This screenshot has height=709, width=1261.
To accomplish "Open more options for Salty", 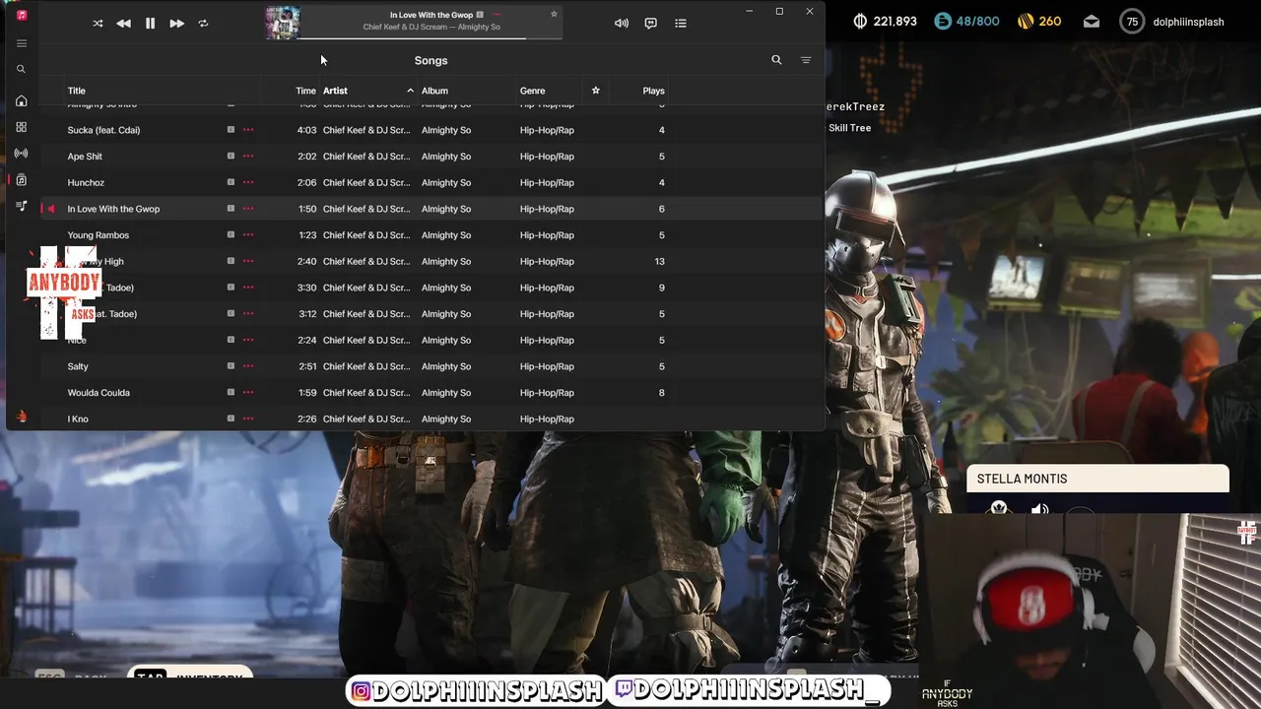I will (248, 366).
